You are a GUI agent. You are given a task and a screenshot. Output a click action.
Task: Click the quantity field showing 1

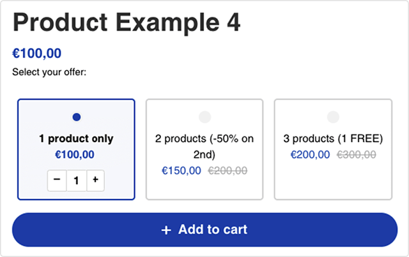click(77, 180)
